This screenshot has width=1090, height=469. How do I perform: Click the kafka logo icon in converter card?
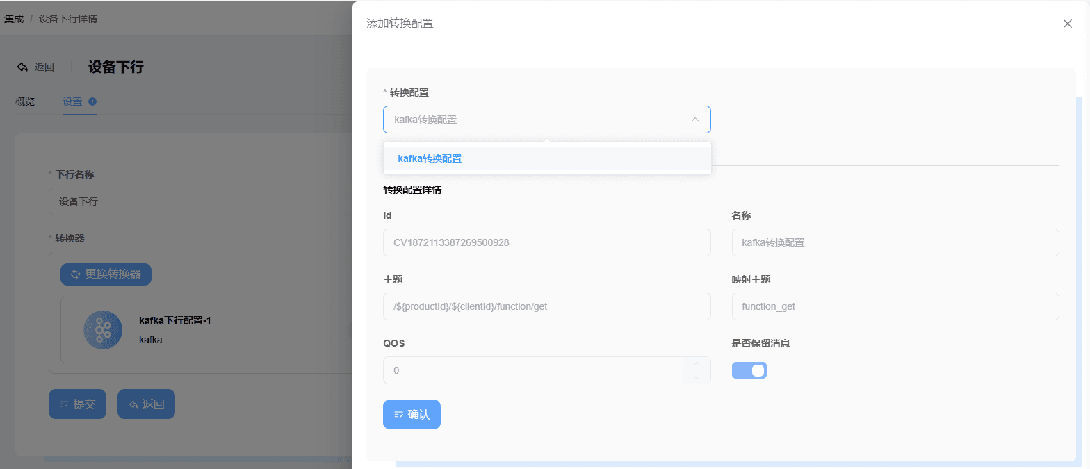click(x=103, y=330)
